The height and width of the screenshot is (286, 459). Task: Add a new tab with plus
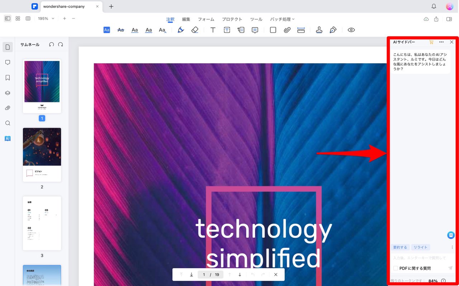coord(111,6)
